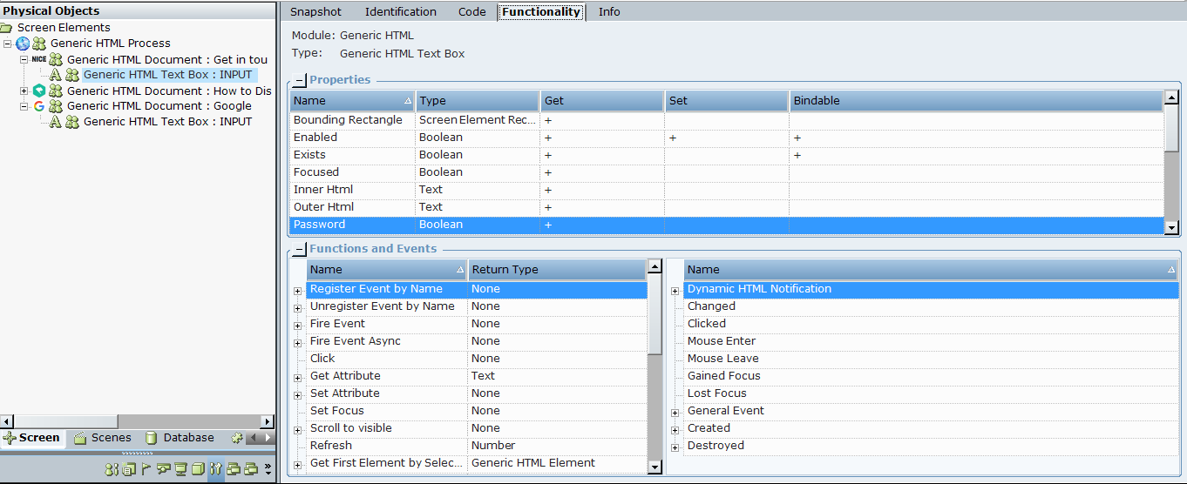Collapse the Properties section
Screen dimensions: 1187x484
[299, 80]
